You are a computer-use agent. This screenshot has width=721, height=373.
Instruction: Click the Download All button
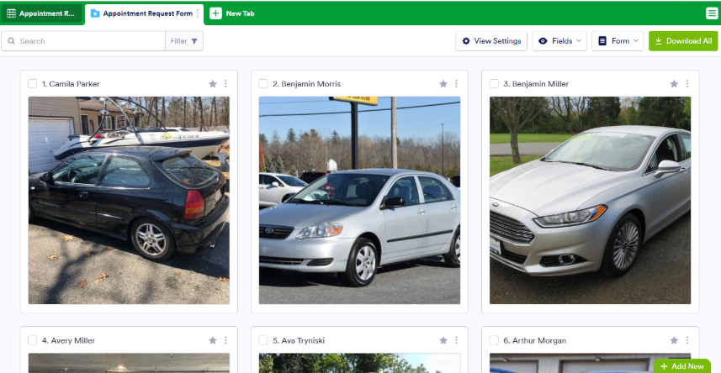tap(682, 41)
